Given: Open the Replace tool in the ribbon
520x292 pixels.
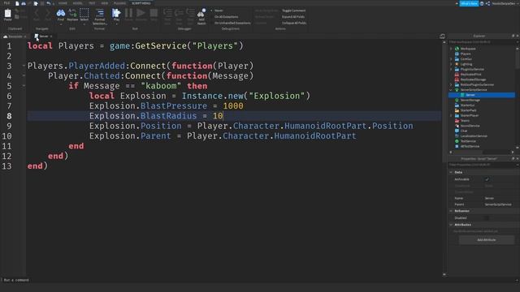Looking at the screenshot, I should tap(72, 13).
